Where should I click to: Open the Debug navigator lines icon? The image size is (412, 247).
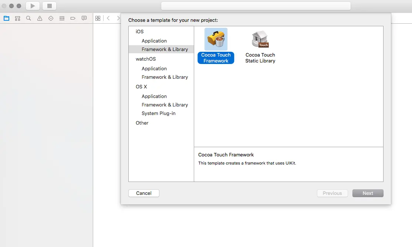(62, 18)
